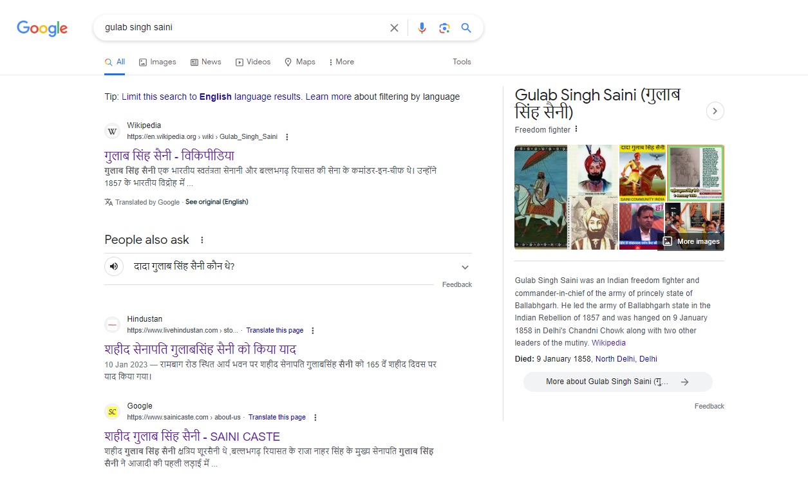
Task: Switch to the Images tab
Action: (157, 62)
